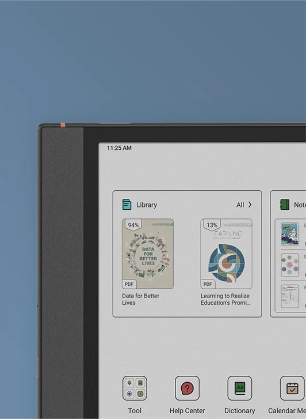Click the 11:25 AM clock
Screen dimensions: 306x419
[x=119, y=148]
